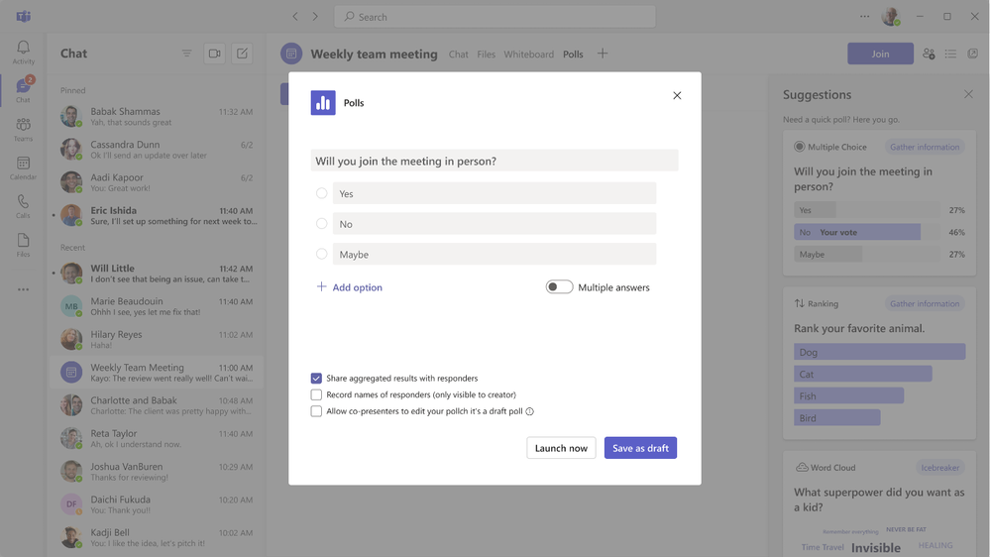Pop out the meeting chat window
The width and height of the screenshot is (990, 557).
click(x=973, y=54)
